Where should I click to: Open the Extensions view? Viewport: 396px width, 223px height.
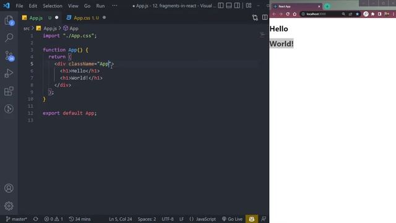(x=9, y=91)
